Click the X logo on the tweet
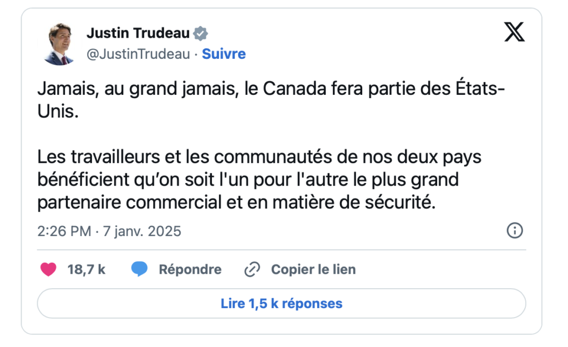 click(514, 33)
